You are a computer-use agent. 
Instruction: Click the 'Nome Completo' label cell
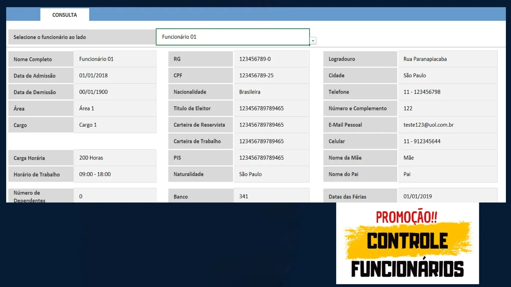coord(41,59)
